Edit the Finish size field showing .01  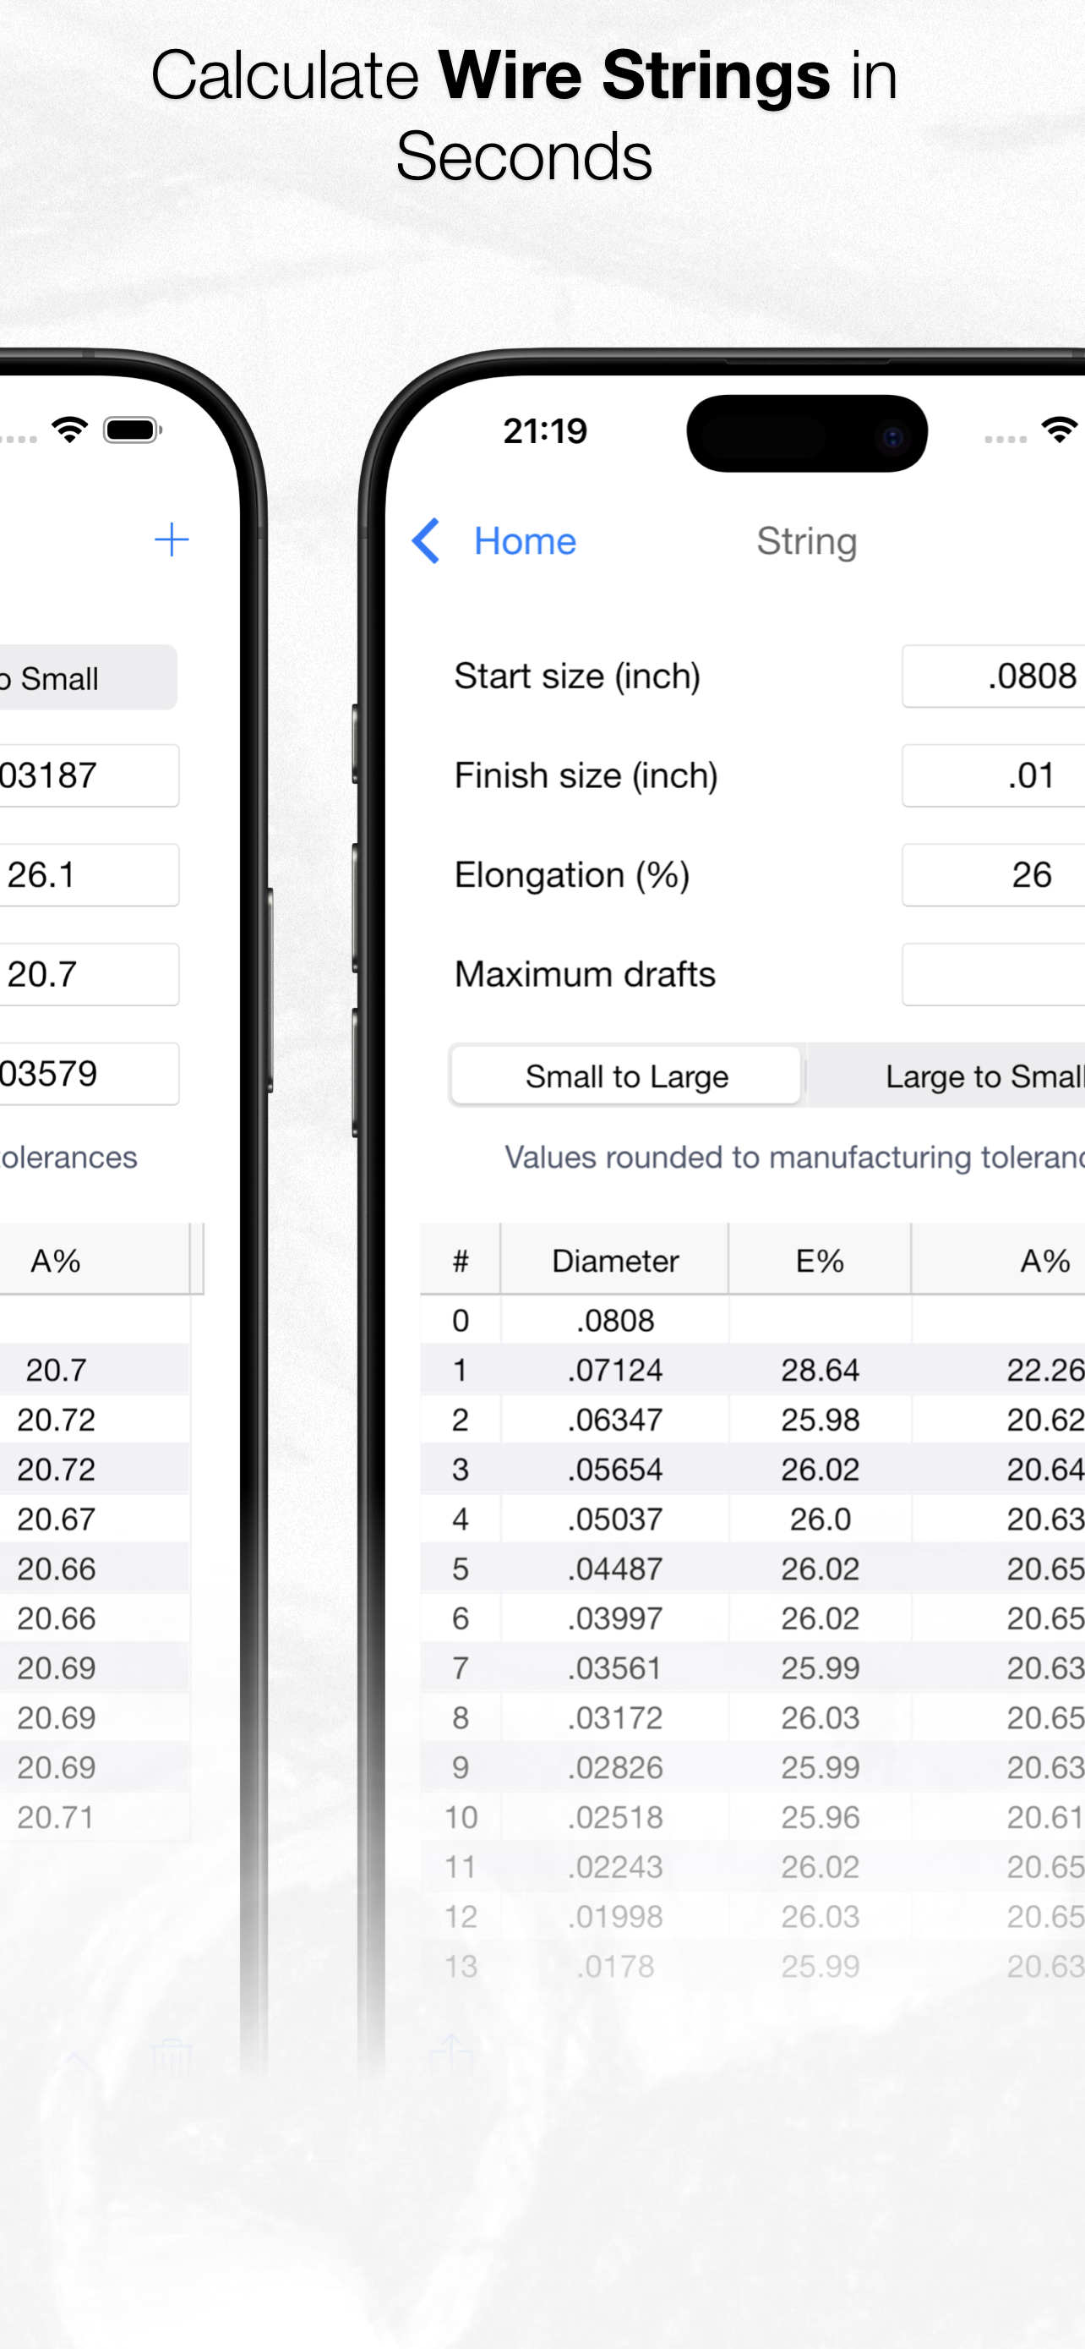click(x=993, y=776)
